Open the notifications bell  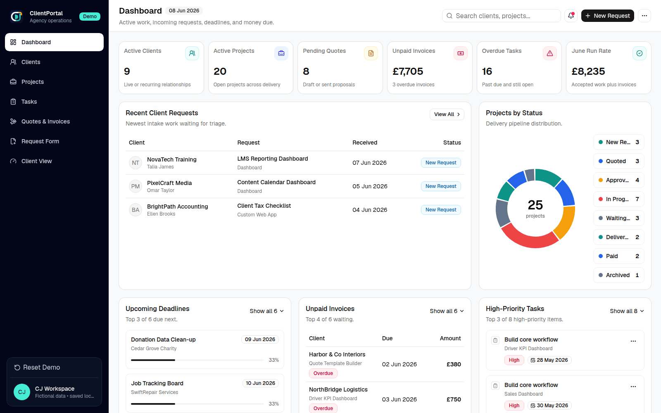[x=571, y=16]
